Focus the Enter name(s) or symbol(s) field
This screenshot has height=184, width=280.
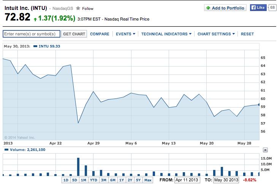pos(32,34)
